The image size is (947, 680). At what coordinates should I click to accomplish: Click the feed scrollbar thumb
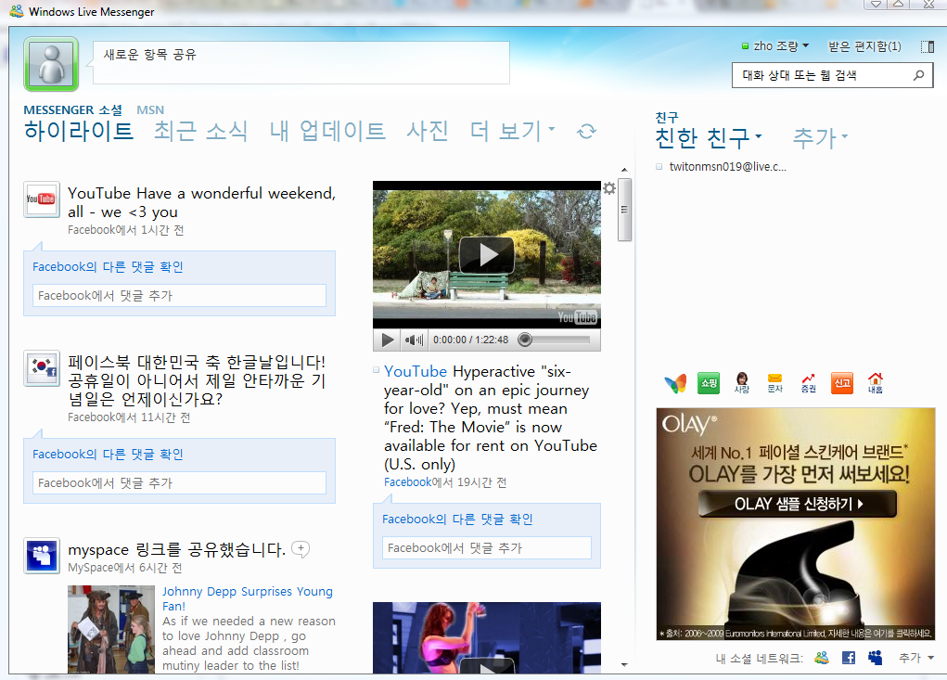624,210
